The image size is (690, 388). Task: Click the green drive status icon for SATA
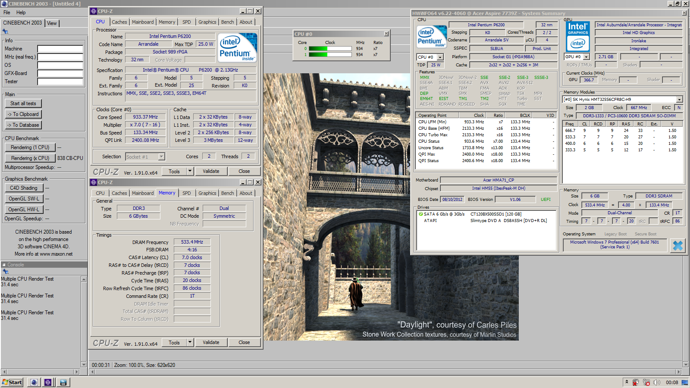click(420, 214)
